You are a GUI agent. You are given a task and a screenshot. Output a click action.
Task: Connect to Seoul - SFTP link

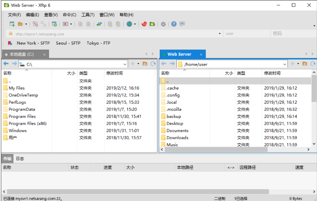(x=68, y=43)
